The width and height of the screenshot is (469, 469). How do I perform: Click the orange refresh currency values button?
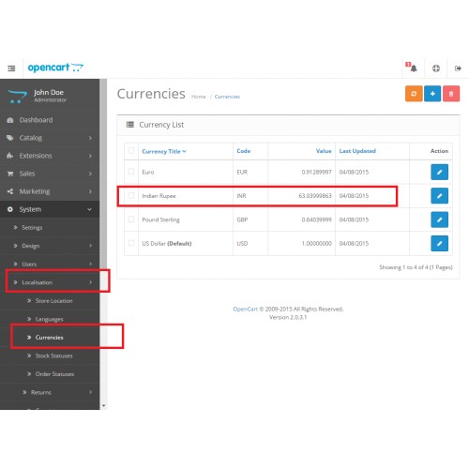point(414,94)
